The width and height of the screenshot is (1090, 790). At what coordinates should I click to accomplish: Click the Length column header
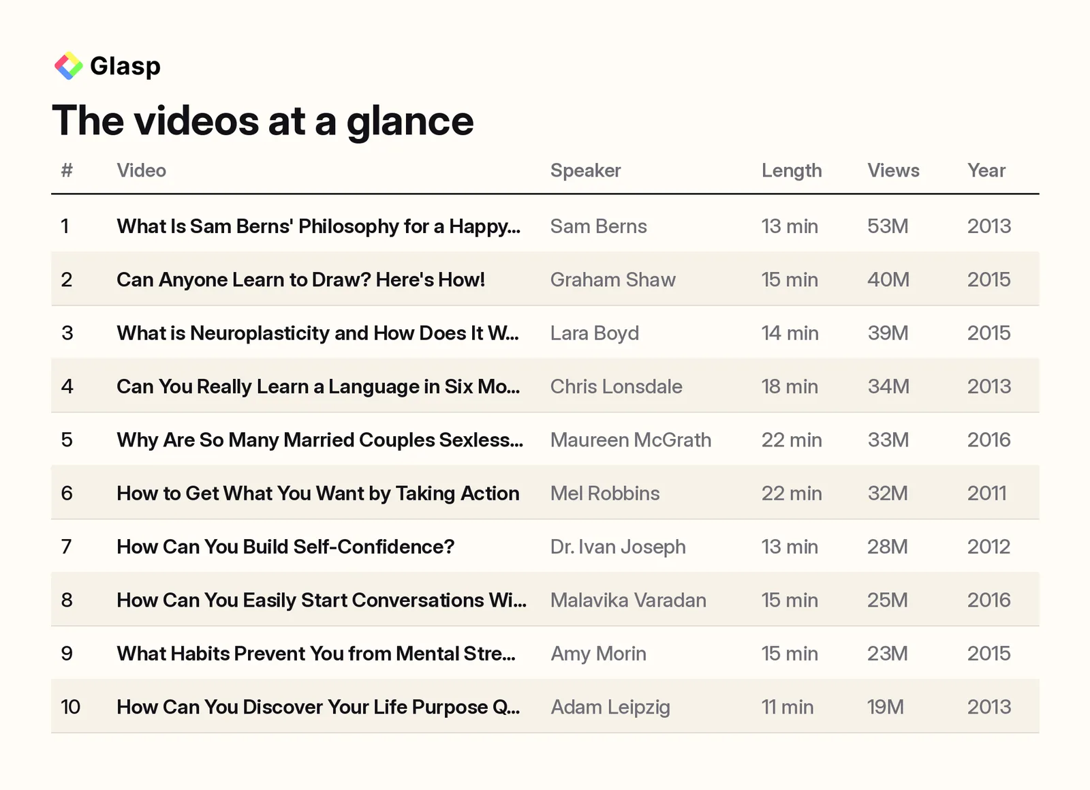coord(792,170)
